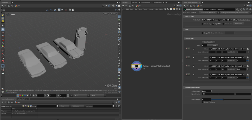Enable the Import .obj checkbox
Image resolution: width=252 pixels, height=120 pixels.
pos(203,24)
